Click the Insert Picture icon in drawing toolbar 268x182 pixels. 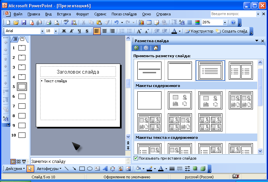click(128, 169)
